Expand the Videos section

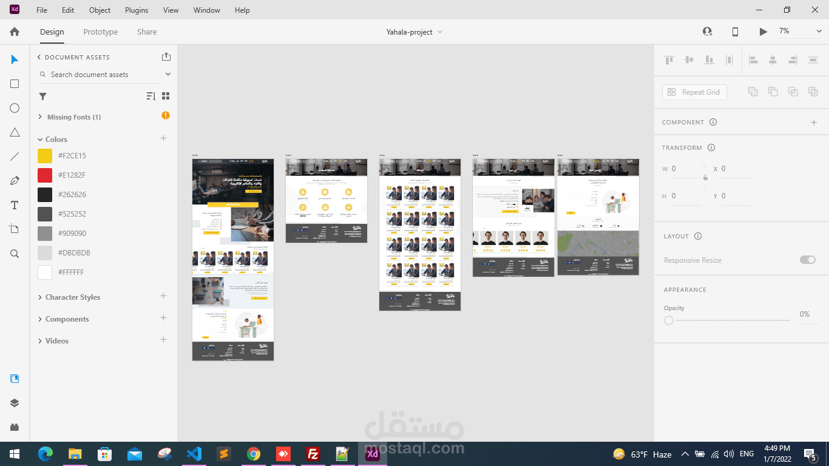40,340
